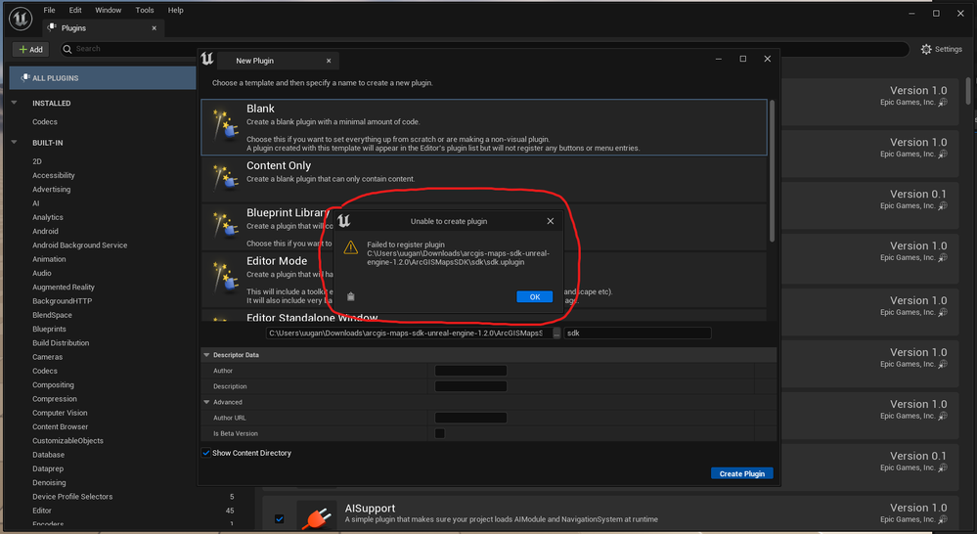Screen dimensions: 977x534
Task: Click the Unreal logo in error dialog
Action: [344, 221]
